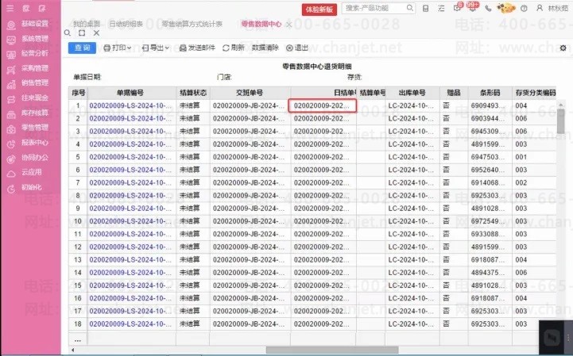
Task: Switch to the 日结明细表 tab
Action: click(x=127, y=24)
